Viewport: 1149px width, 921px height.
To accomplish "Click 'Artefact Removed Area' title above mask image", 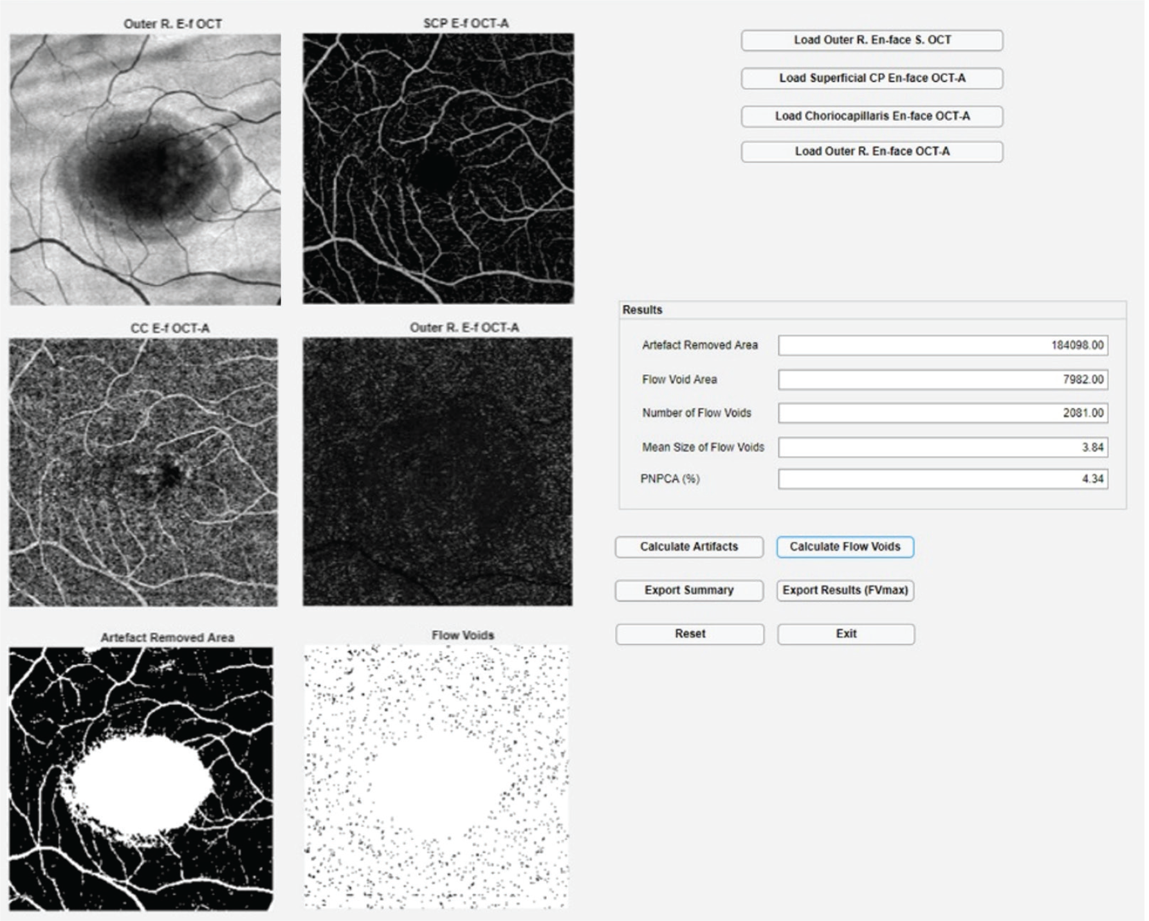I will click(x=167, y=637).
